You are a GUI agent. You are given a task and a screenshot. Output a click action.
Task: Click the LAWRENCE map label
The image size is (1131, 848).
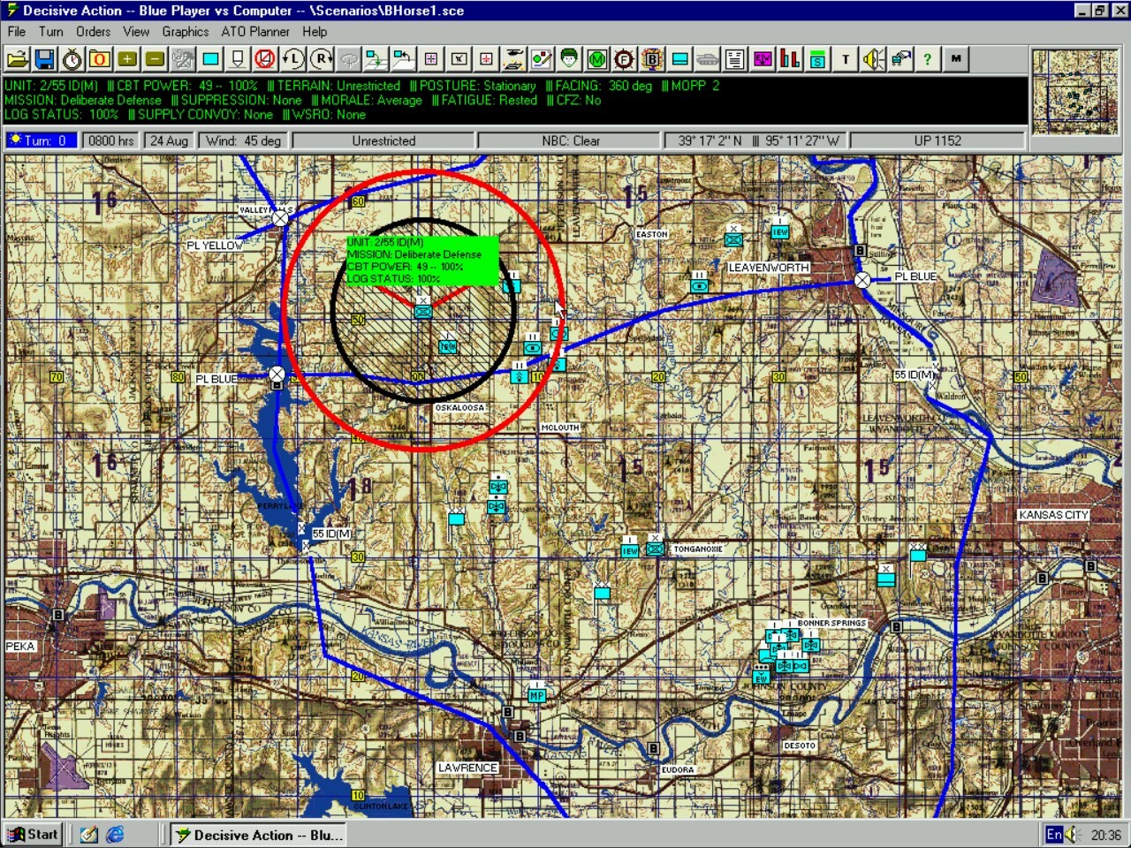click(x=467, y=768)
